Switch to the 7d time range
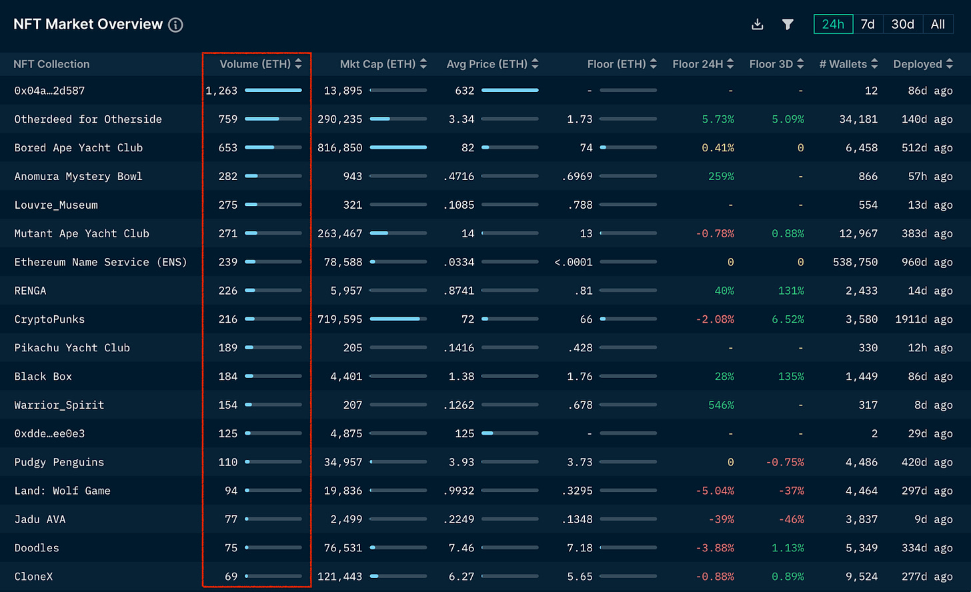The width and height of the screenshot is (971, 592). click(x=868, y=25)
